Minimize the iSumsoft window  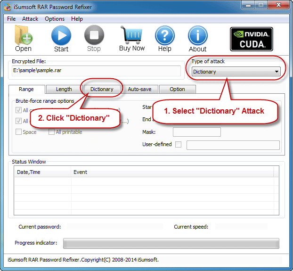[248, 5]
